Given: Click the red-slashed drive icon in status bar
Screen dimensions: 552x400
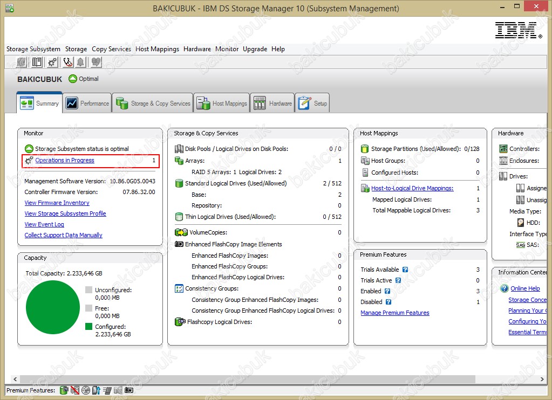Looking at the screenshot, I should (74, 390).
